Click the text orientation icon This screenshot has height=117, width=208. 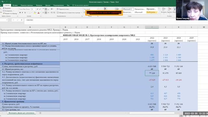[52, 9]
